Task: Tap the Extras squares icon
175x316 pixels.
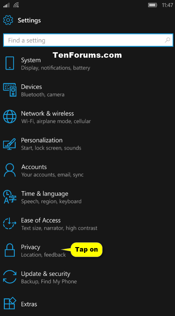Action: coord(10,303)
